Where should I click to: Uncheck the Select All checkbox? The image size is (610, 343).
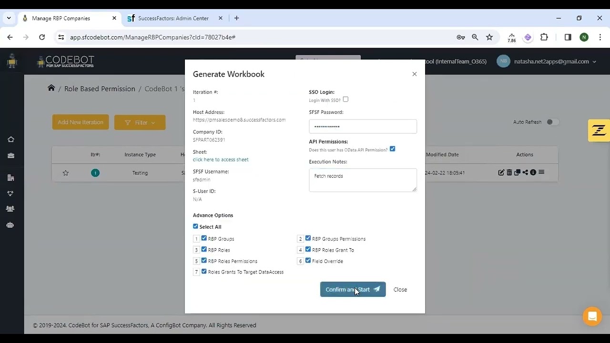195,226
